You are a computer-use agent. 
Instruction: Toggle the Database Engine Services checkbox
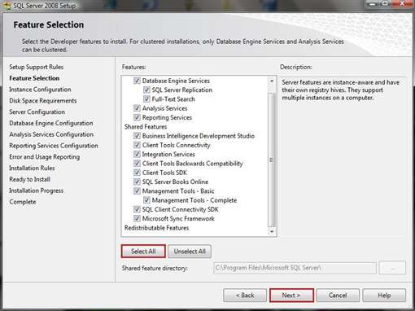[x=137, y=81]
